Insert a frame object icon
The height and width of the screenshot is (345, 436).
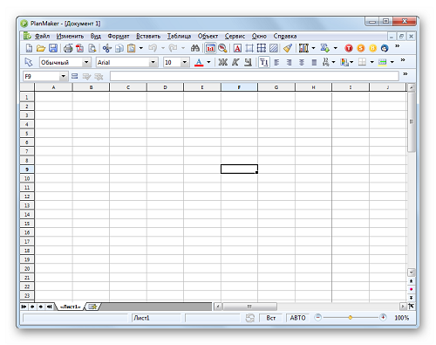coord(249,48)
